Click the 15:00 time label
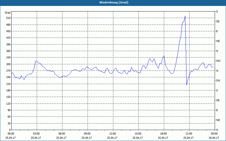This screenshot has width=226, height=141. 138,134
